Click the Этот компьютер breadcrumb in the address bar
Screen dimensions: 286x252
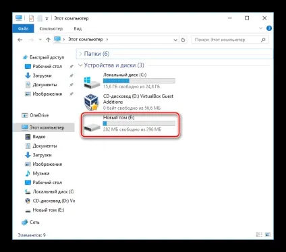click(x=86, y=40)
